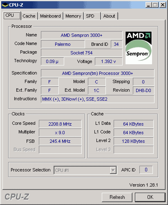Click the Socket 754 package value

(81, 53)
